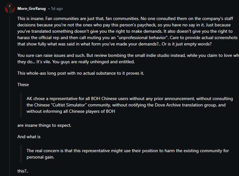Screen dimensions: 239x176
Task: Click the paragraph starting 'You sure can raise issues'
Action: pos(128,59)
